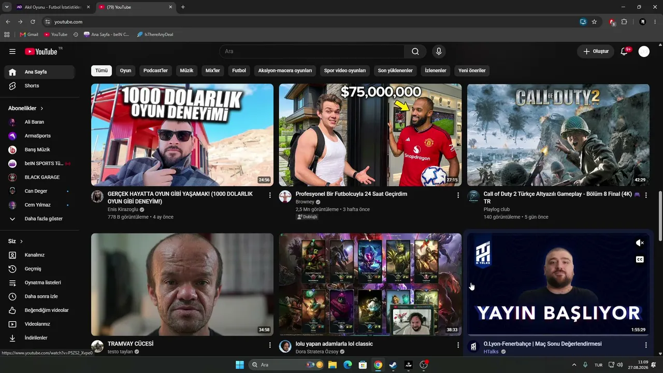This screenshot has width=663, height=373.
Task: Select the Podcast'ler filter chip
Action: [x=155, y=70]
